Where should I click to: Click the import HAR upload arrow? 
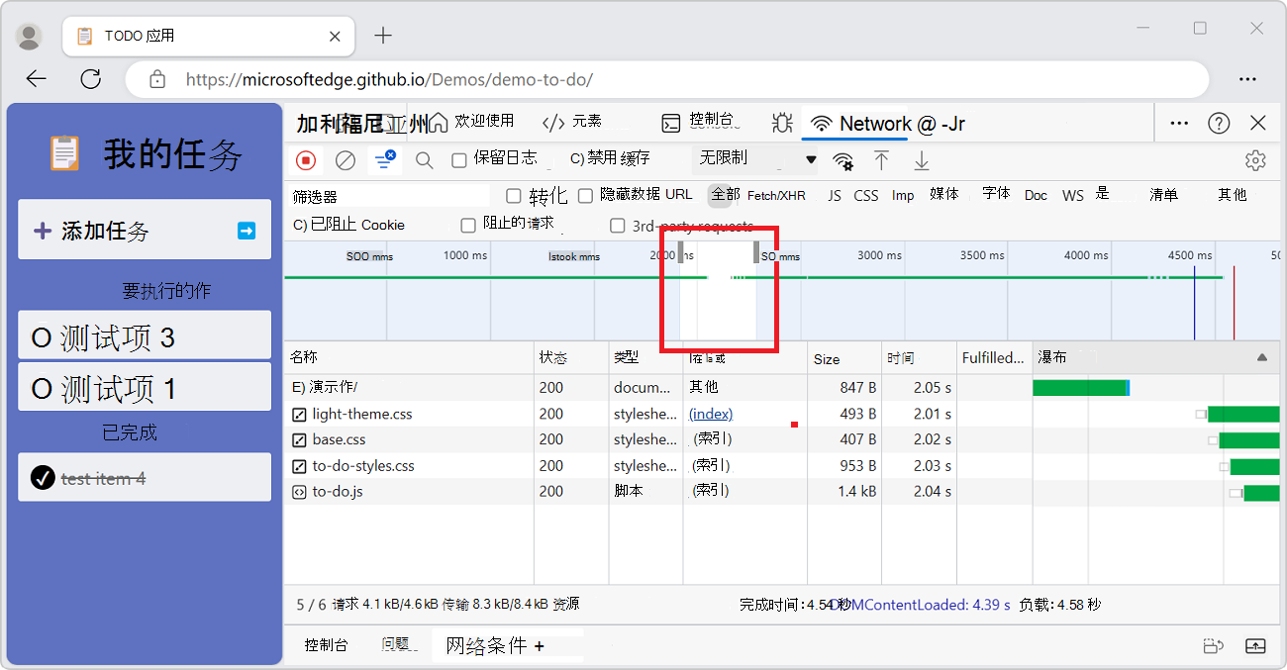click(x=881, y=160)
